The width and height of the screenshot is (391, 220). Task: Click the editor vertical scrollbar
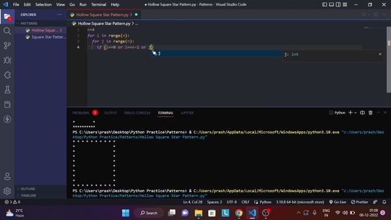click(x=389, y=60)
